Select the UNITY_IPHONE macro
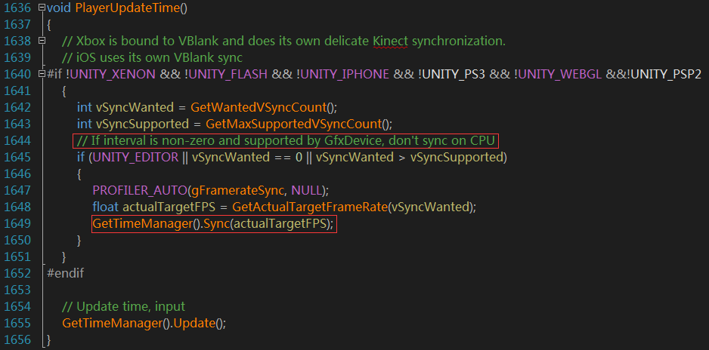709x350 pixels. click(345, 75)
